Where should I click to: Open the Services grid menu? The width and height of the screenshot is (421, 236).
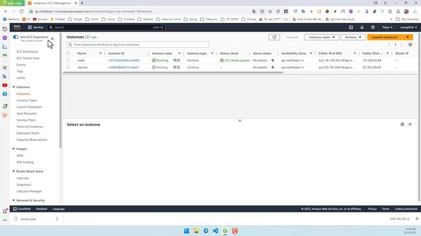36,28
